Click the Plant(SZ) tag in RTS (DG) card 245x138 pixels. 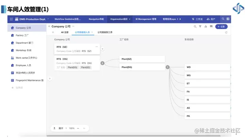click(x=85, y=67)
